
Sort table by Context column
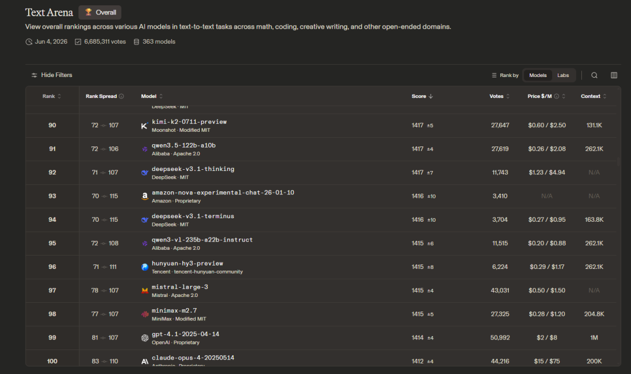[594, 96]
